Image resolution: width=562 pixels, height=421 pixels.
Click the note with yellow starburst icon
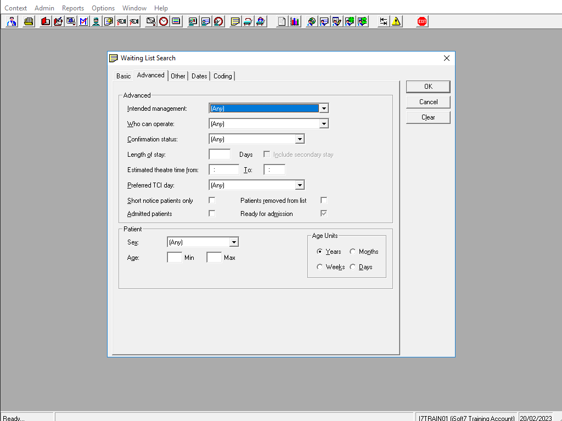pos(109,21)
